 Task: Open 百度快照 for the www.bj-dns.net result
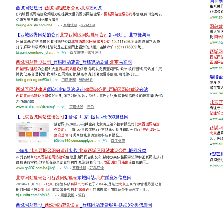tap(76, 107)
